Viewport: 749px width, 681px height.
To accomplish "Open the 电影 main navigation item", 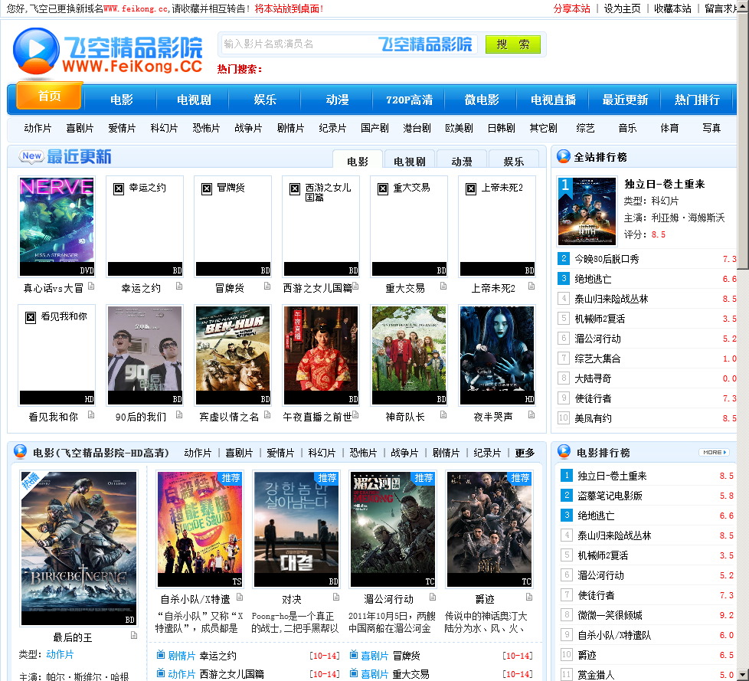I will click(121, 100).
